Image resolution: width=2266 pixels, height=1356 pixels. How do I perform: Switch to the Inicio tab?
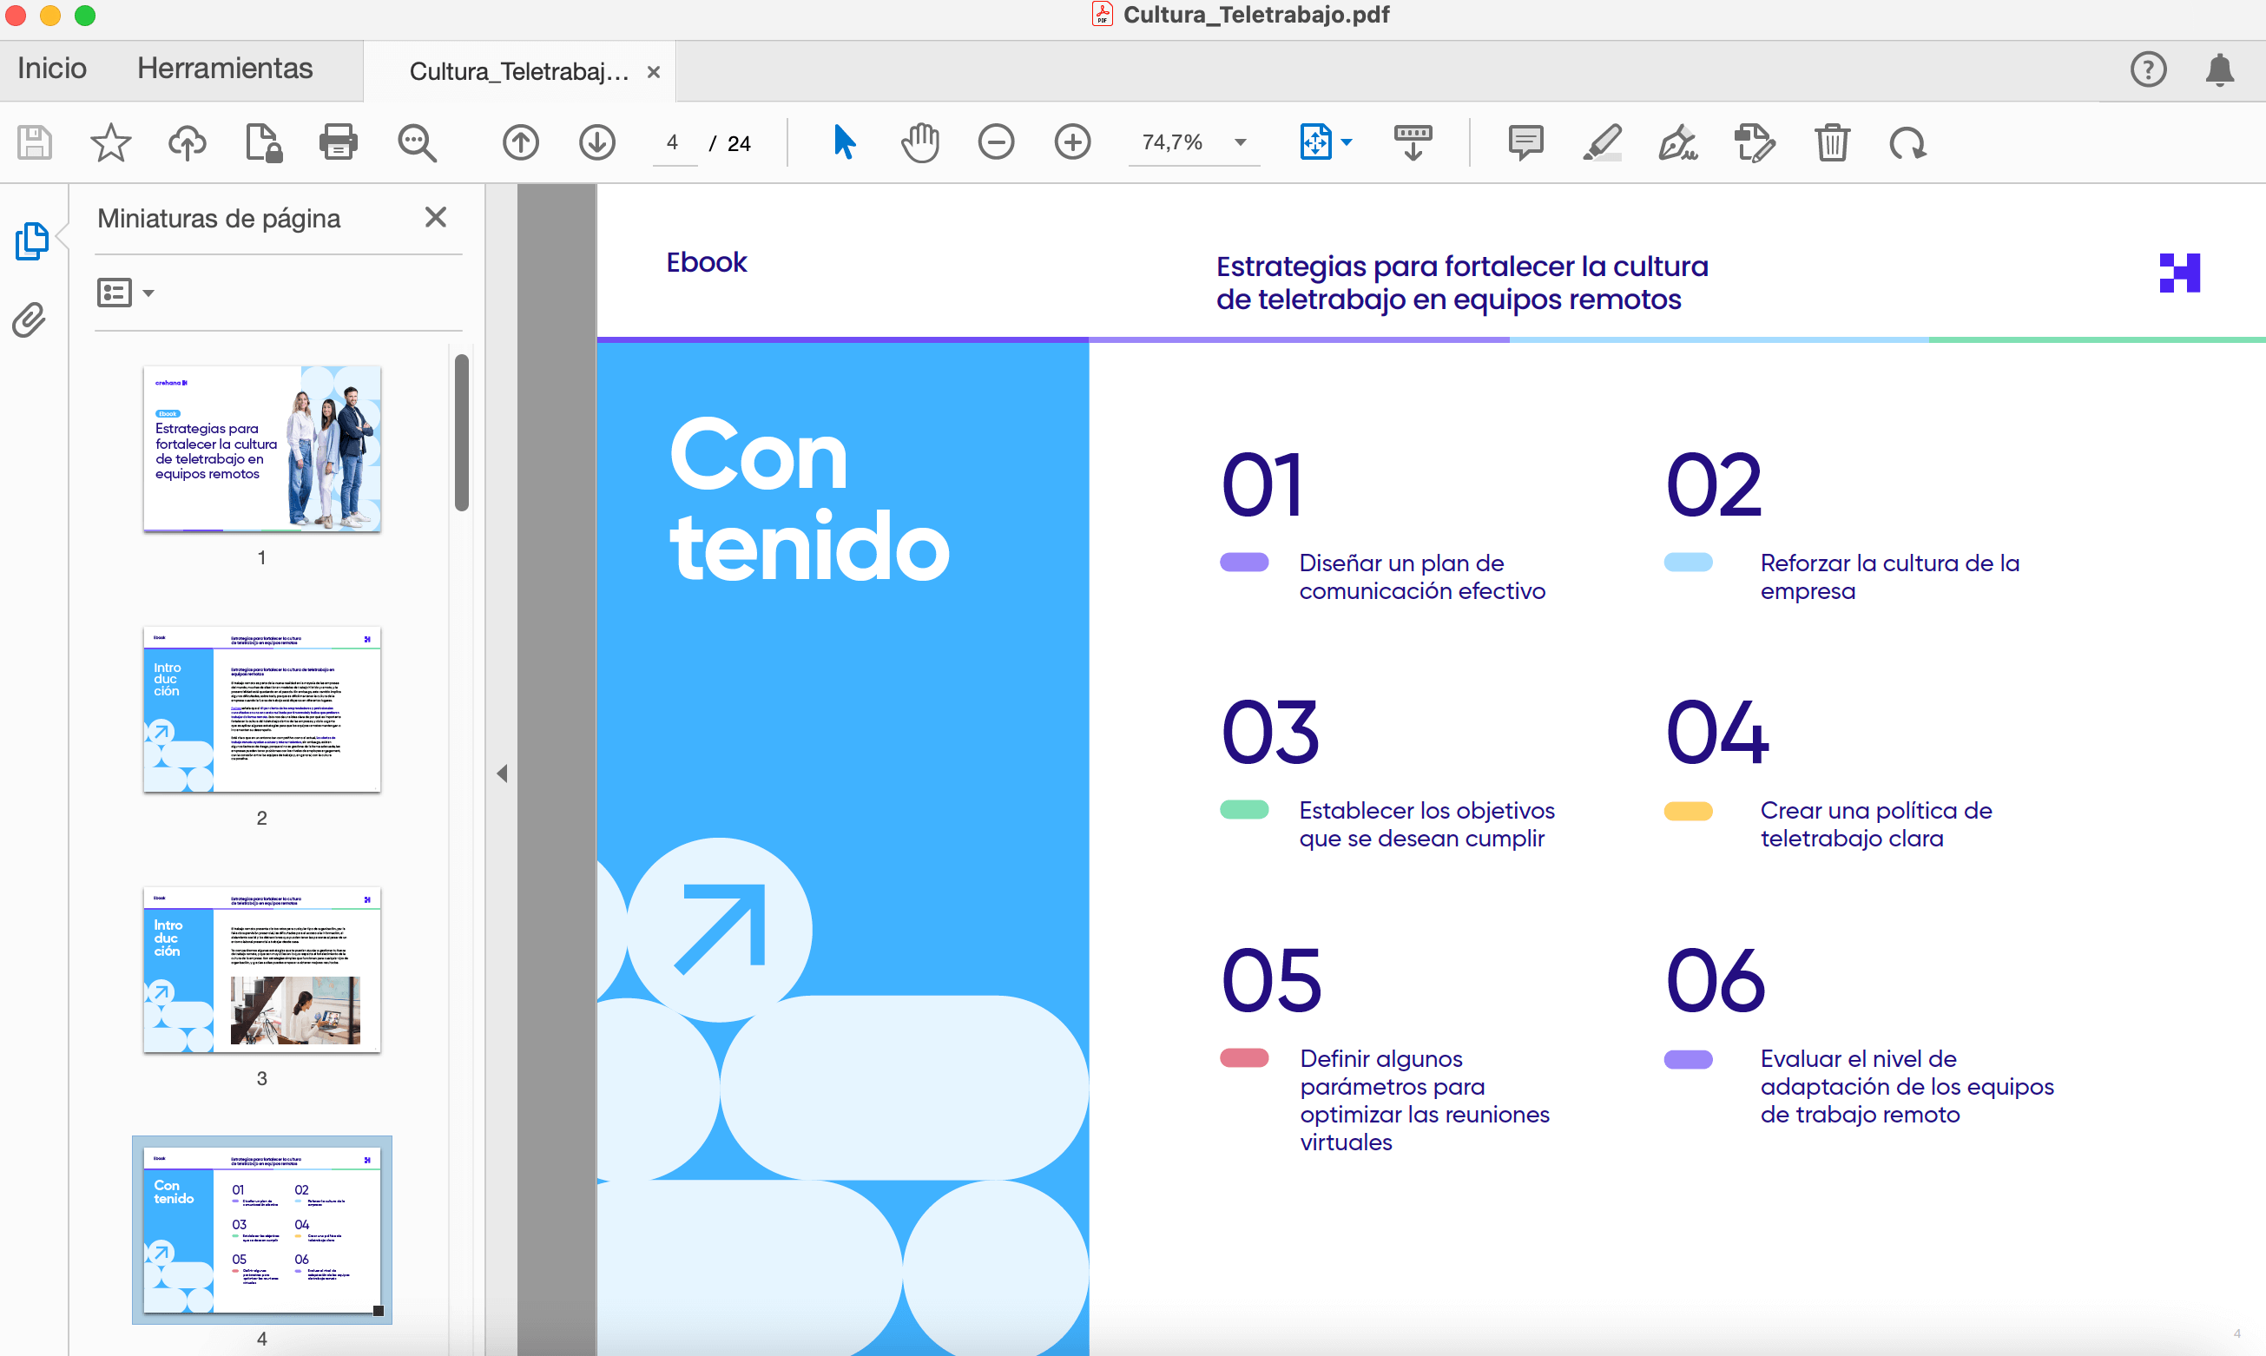coord(50,69)
